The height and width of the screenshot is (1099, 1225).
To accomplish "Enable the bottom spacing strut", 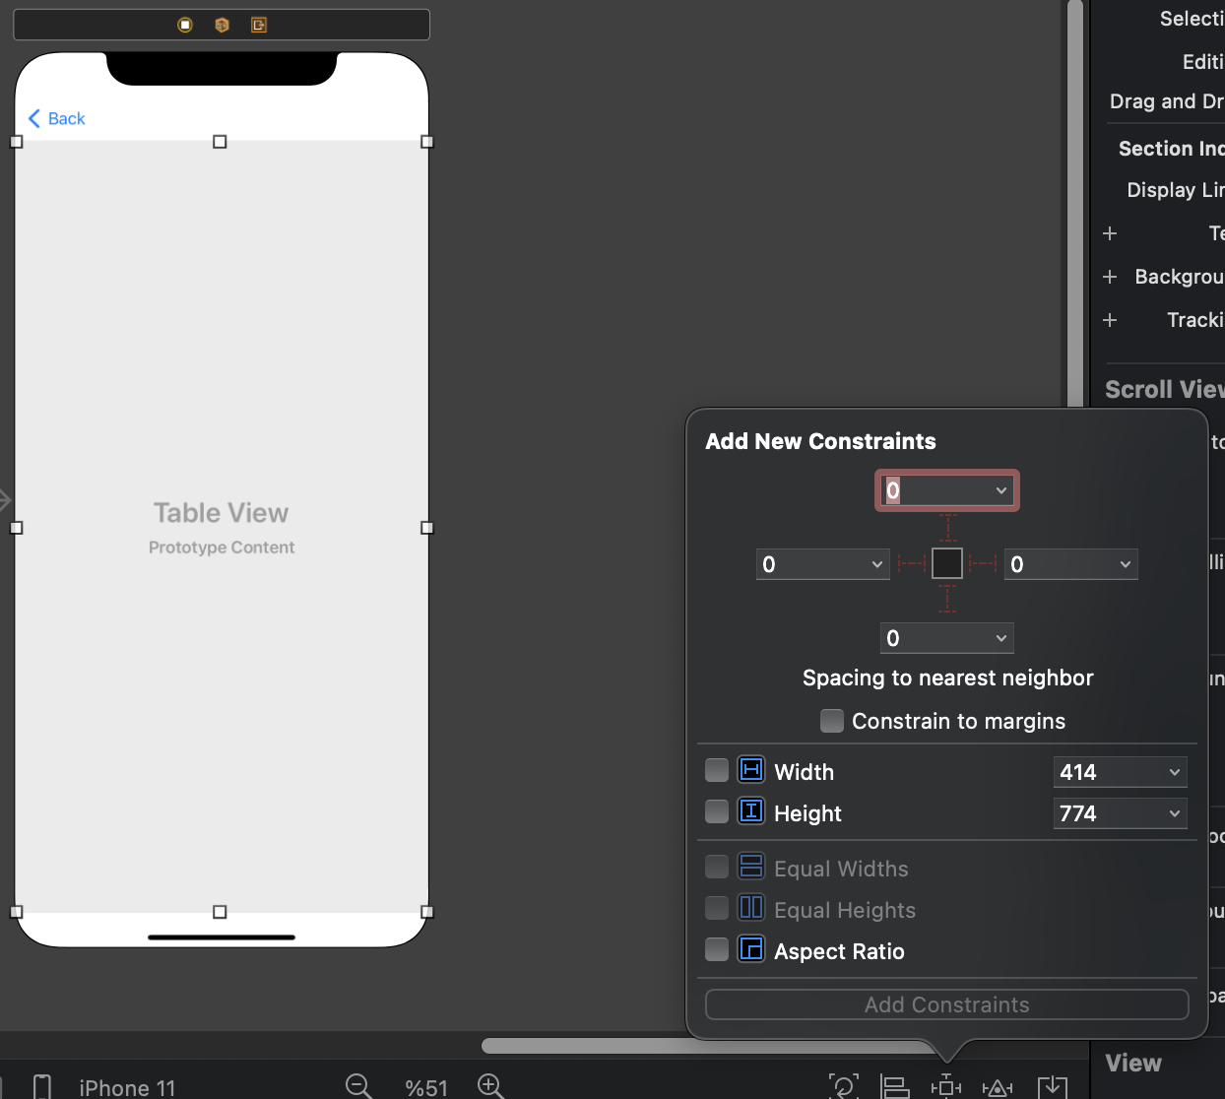I will (x=947, y=599).
